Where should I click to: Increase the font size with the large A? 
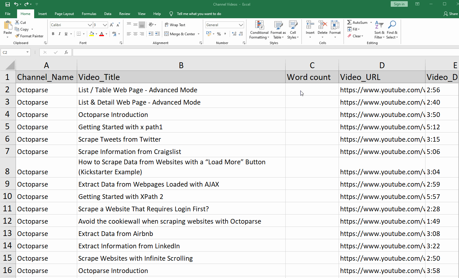(112, 25)
